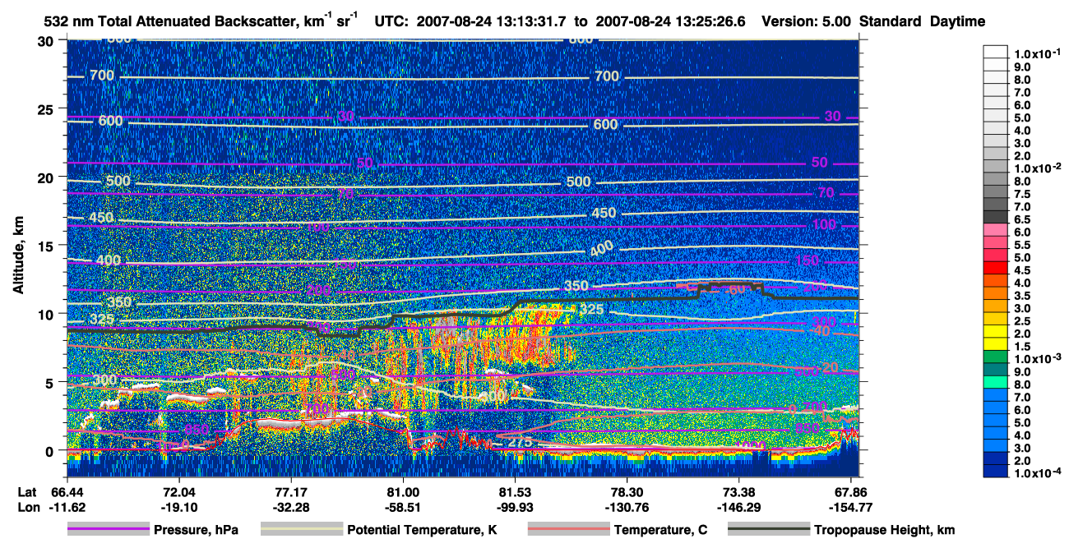This screenshot has height=548, width=1069.
Task: Click the color bar label '1.0x10-3'
Action: pos(1036,357)
